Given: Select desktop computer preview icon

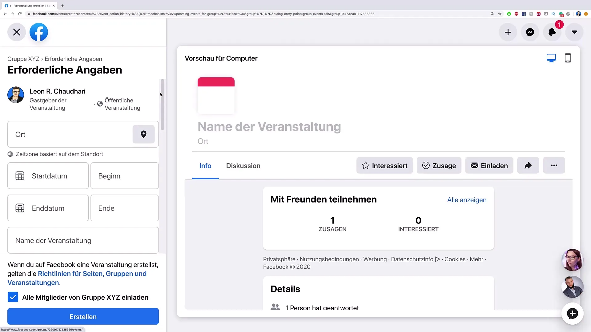Looking at the screenshot, I should pos(551,58).
